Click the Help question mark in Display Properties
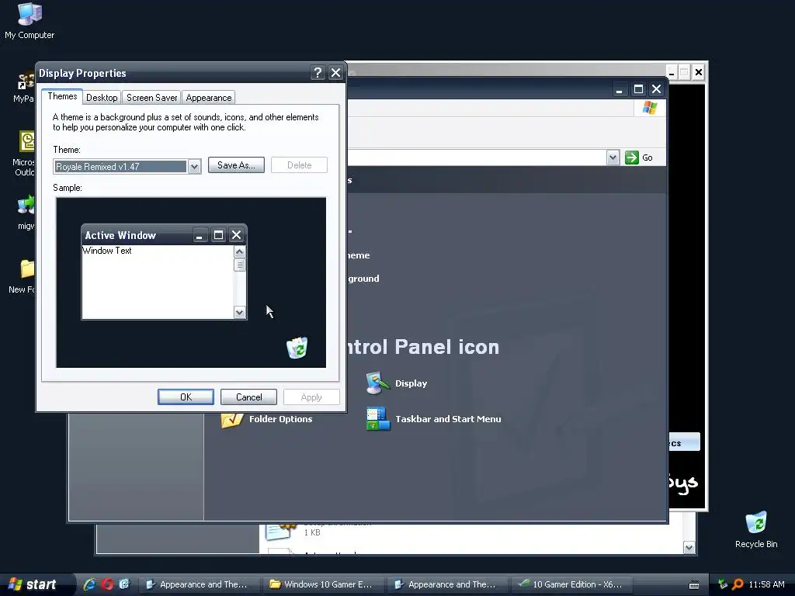Image resolution: width=795 pixels, height=596 pixels. click(318, 72)
